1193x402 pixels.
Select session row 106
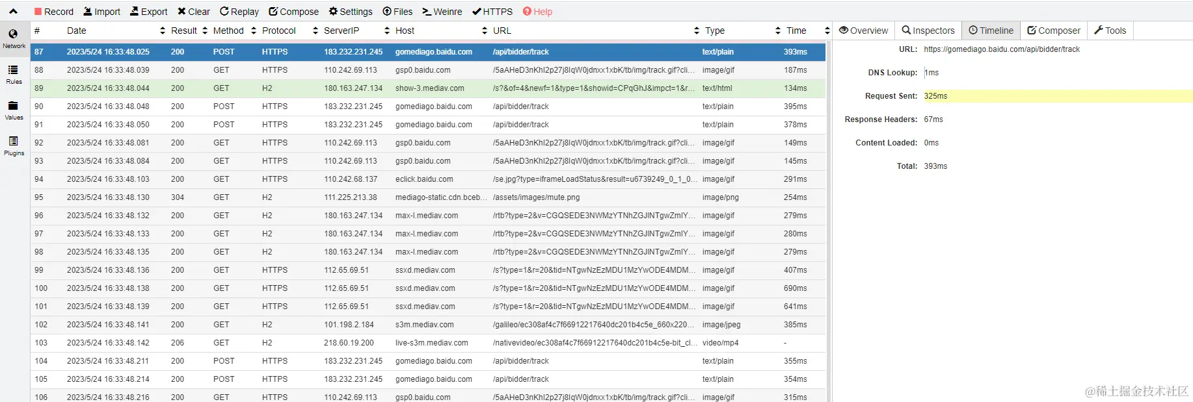428,396
